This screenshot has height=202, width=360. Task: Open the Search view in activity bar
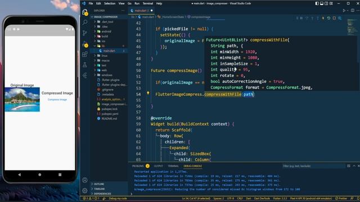(85, 22)
